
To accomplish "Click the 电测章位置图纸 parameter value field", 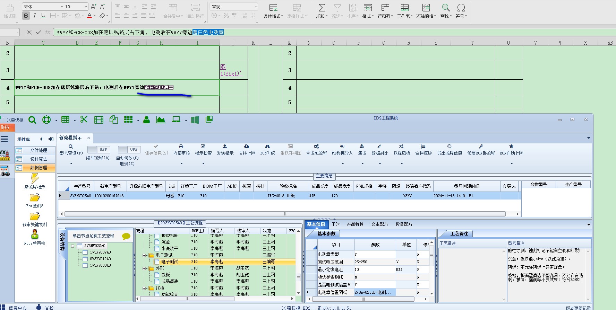I will [x=375, y=292].
